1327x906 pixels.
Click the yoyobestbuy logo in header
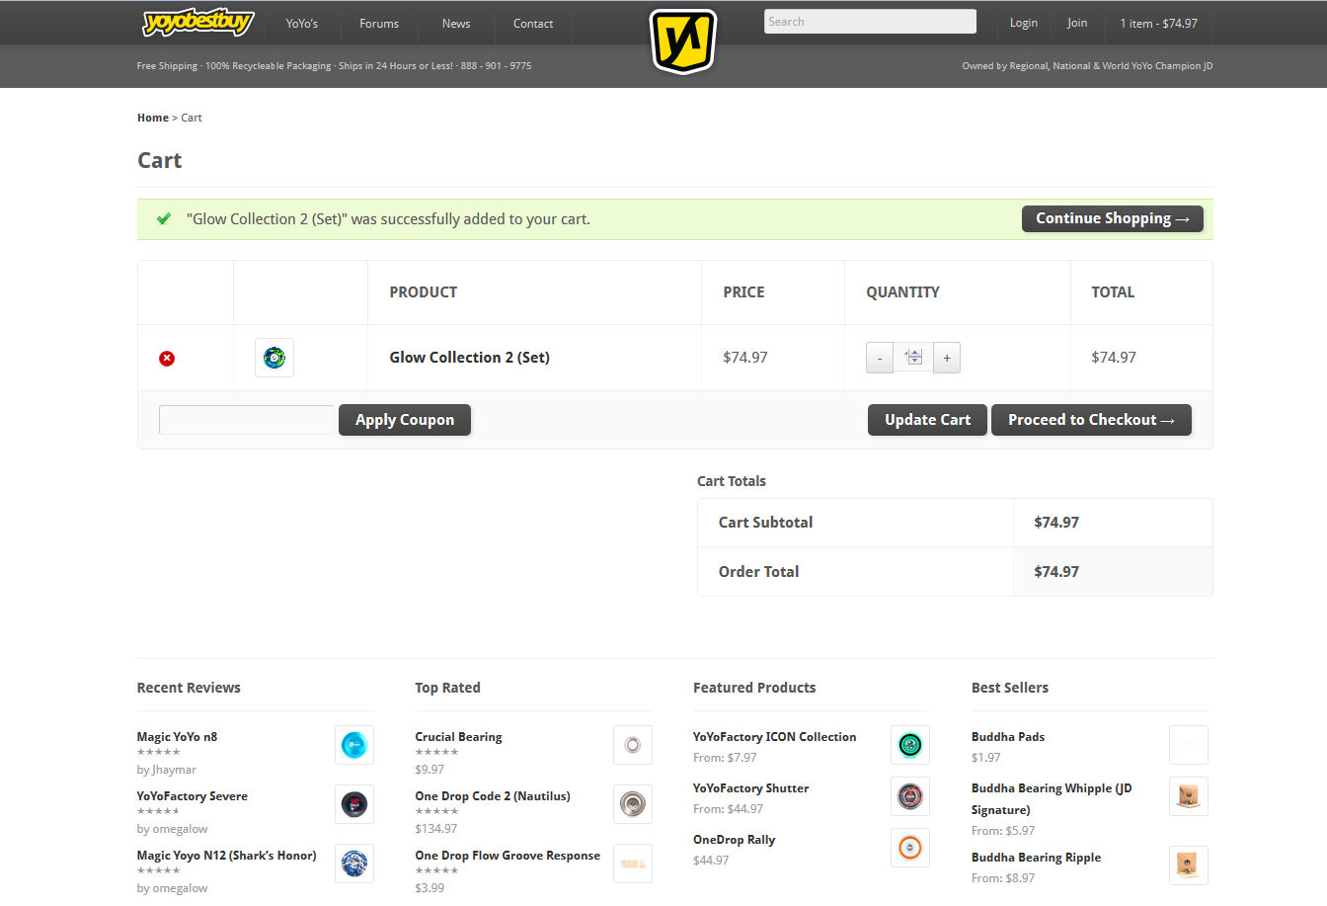[x=198, y=22]
